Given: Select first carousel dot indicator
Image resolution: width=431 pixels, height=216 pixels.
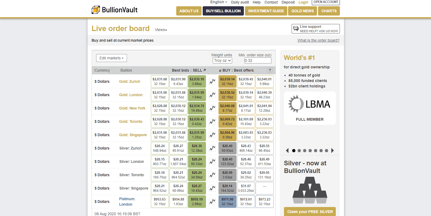Looking at the screenshot, I should [294, 151].
